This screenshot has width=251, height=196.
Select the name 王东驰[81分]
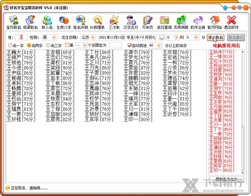click(138, 88)
